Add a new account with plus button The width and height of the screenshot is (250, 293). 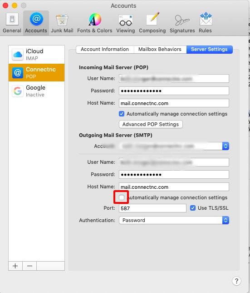click(15, 266)
